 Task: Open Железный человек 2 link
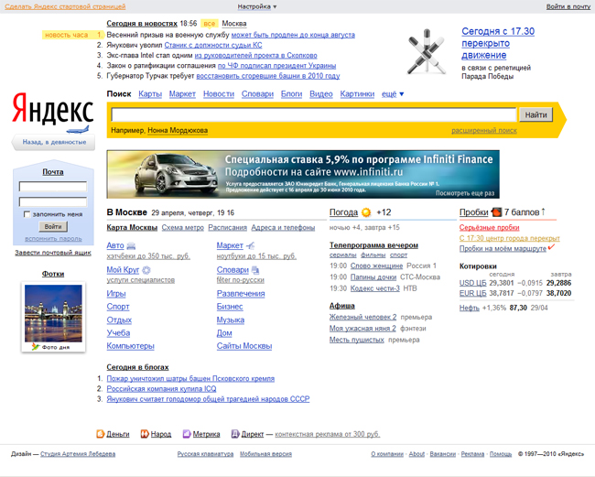(362, 317)
